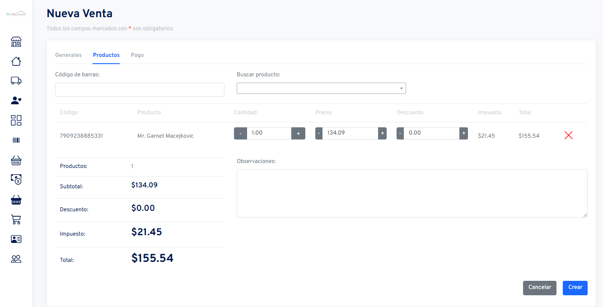Decrease Descuento with the minus button

click(400, 134)
